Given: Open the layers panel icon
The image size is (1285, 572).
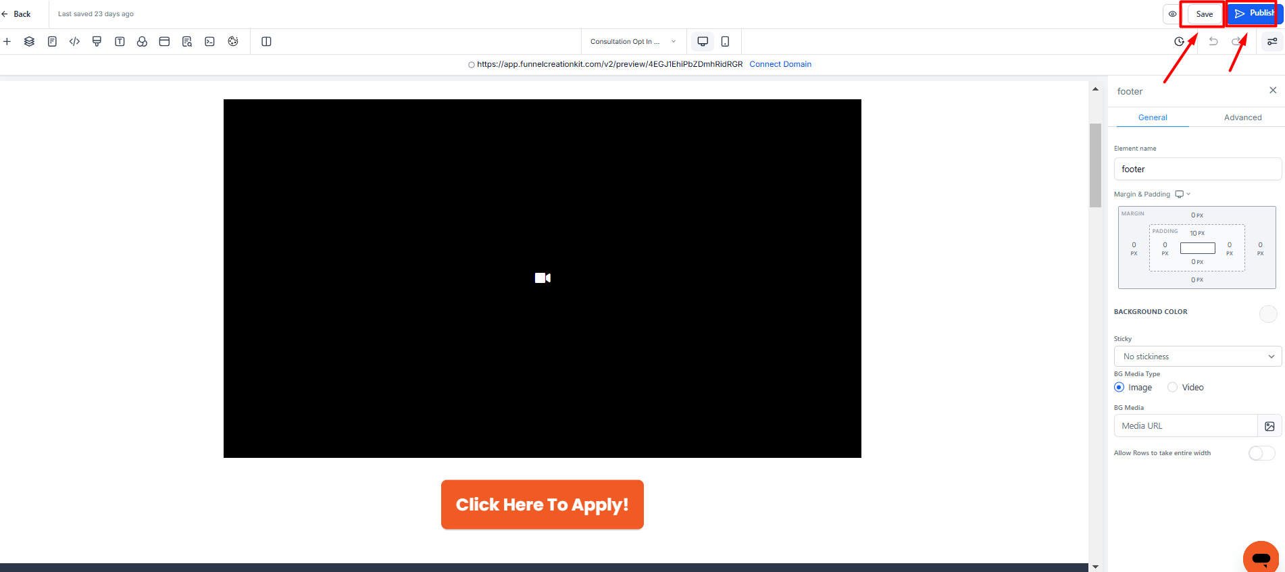Looking at the screenshot, I should (x=29, y=41).
